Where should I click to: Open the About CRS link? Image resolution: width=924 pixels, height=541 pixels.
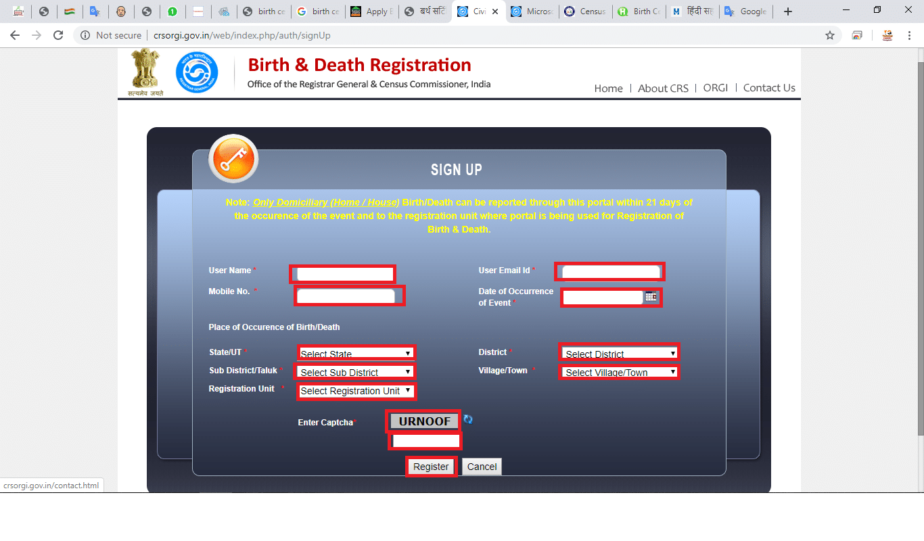(x=663, y=88)
